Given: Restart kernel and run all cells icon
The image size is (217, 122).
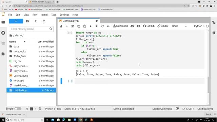Looking at the screenshot, I should point(108,26).
